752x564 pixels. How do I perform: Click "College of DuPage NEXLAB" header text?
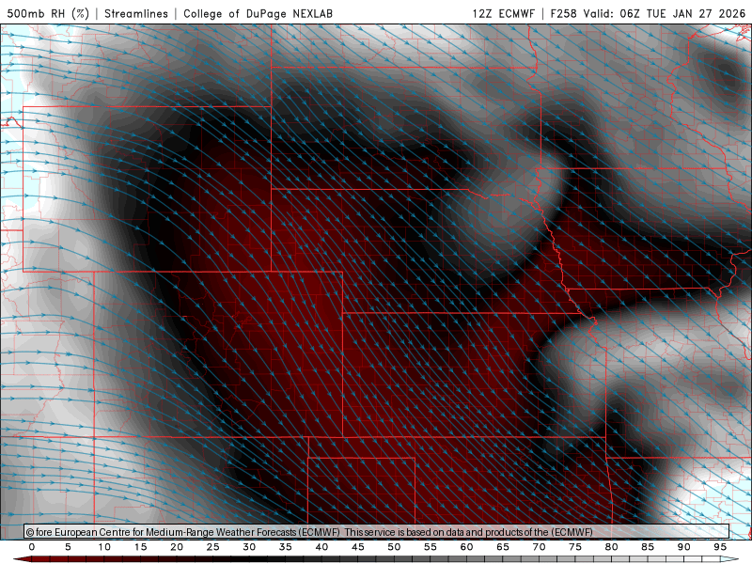click(258, 13)
